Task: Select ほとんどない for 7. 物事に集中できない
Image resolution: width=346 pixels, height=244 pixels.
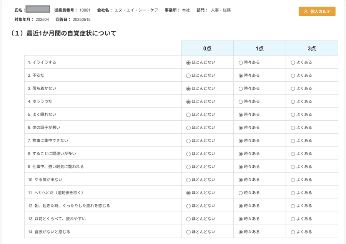Action: [188, 141]
